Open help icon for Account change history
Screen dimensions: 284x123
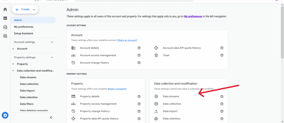[139, 63]
